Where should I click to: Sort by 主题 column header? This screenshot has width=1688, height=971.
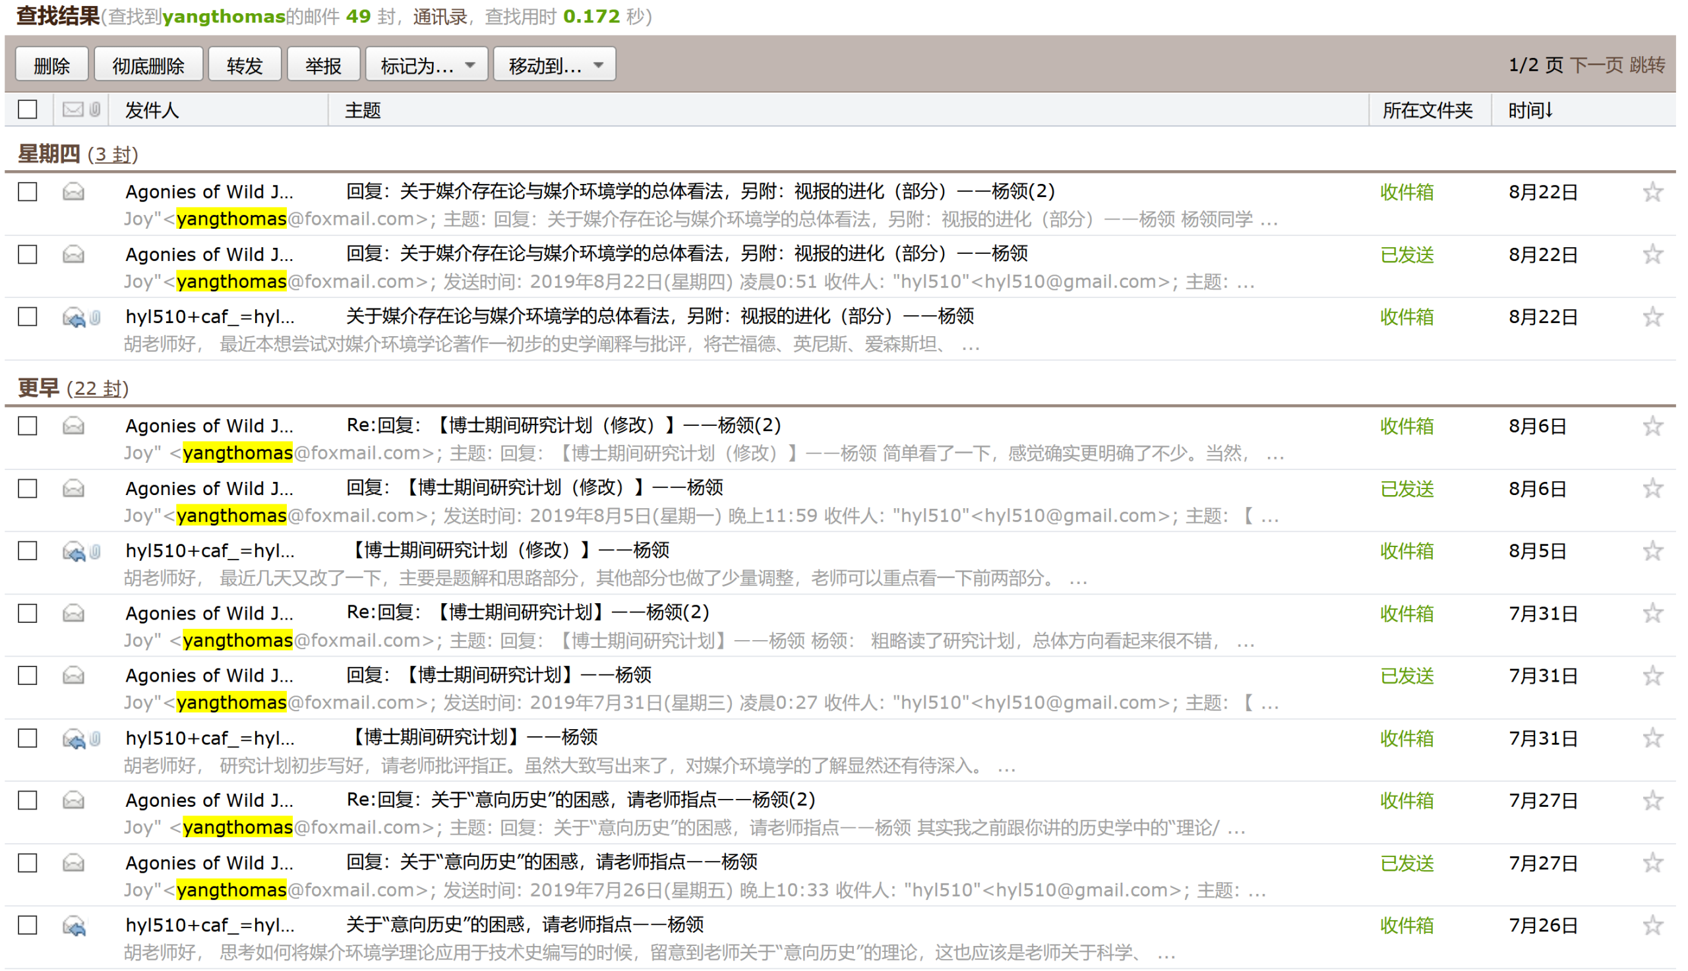point(362,110)
